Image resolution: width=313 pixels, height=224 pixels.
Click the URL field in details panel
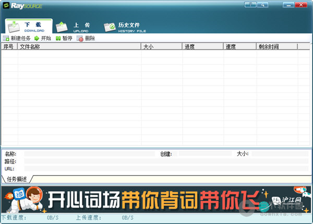click(166, 169)
